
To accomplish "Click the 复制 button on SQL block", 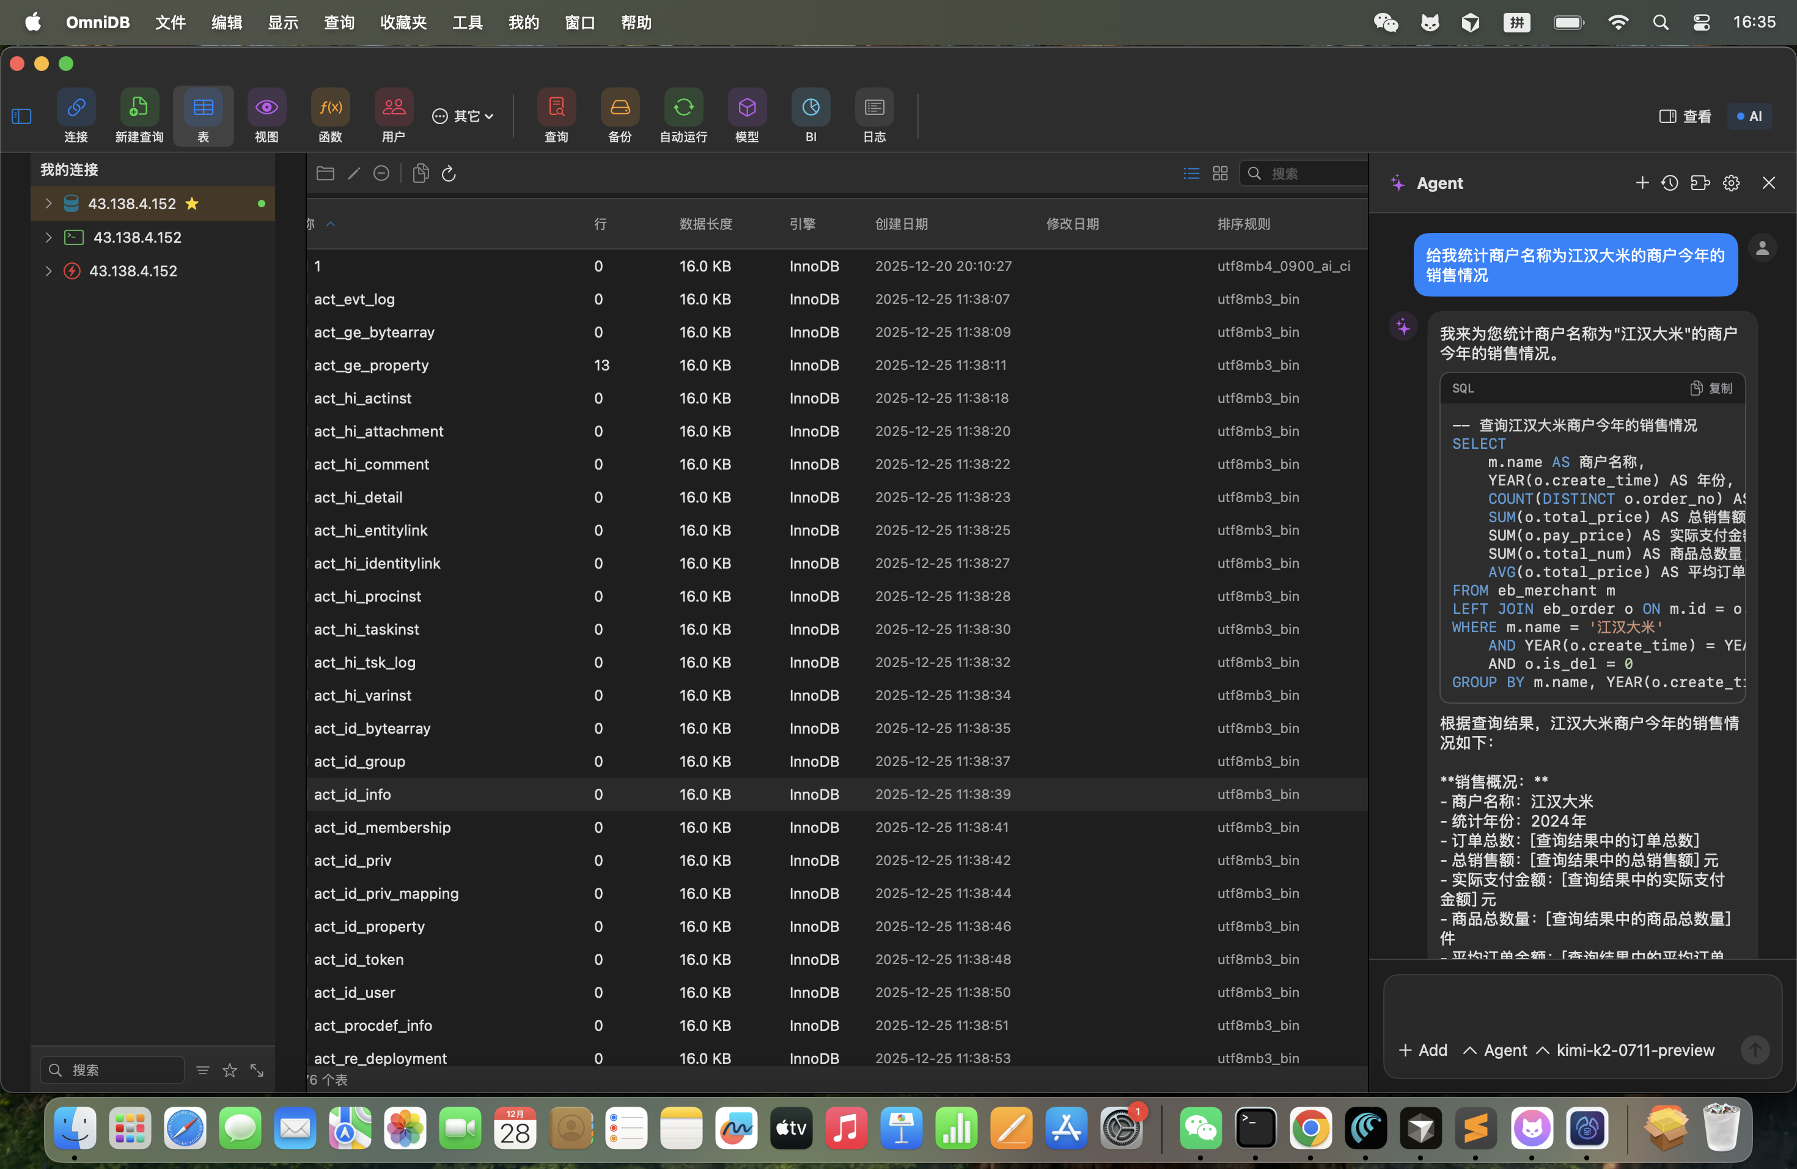I will click(1711, 388).
